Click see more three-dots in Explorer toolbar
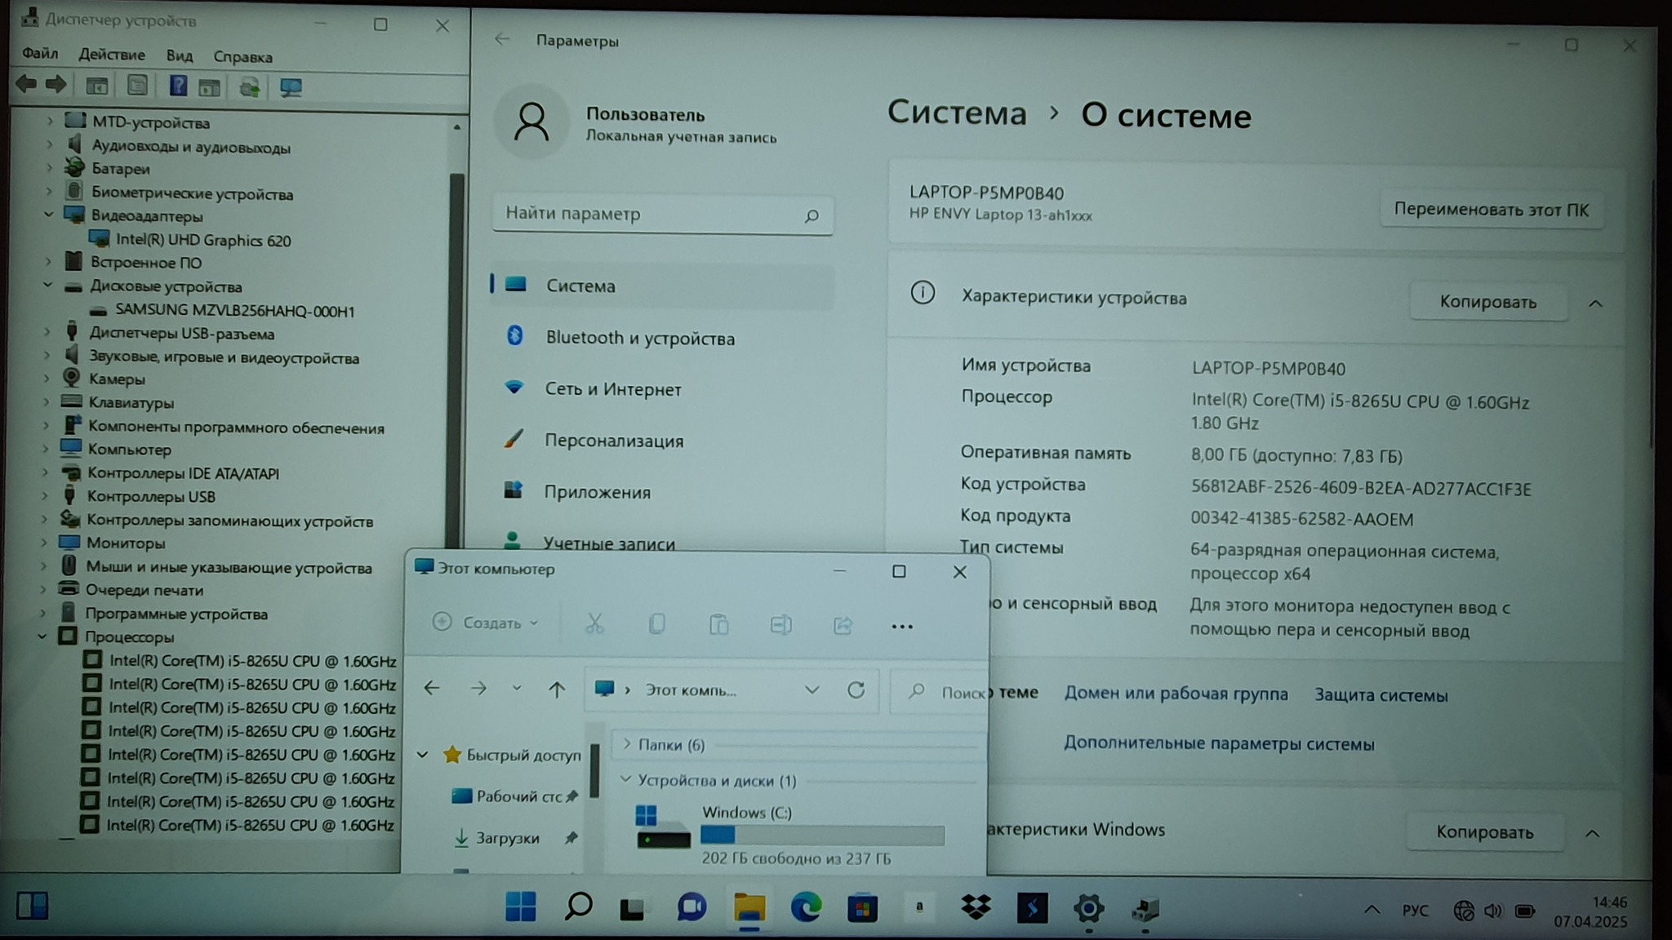This screenshot has width=1672, height=940. (x=901, y=627)
